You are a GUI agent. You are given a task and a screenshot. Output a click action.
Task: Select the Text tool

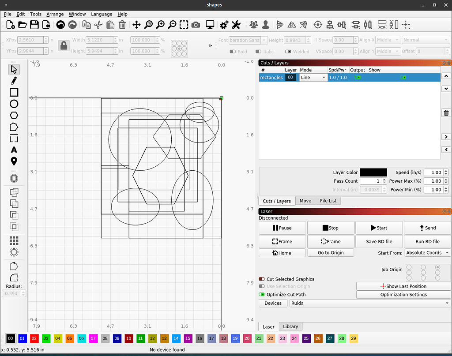click(x=14, y=150)
